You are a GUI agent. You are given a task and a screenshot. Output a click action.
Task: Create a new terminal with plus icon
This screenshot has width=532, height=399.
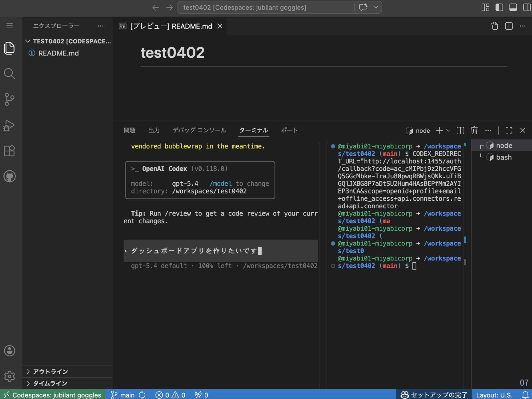439,131
